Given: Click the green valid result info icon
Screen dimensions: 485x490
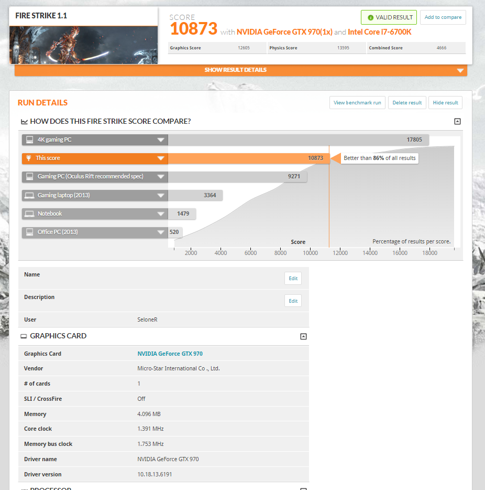Looking at the screenshot, I should (370, 17).
